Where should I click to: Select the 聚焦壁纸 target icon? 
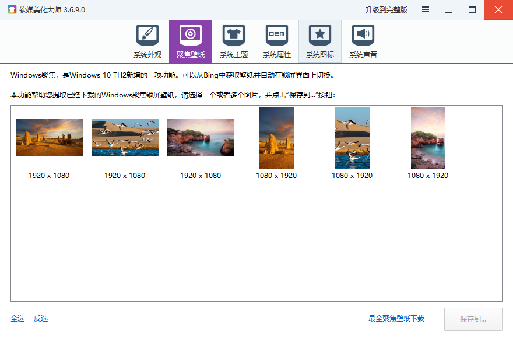click(191, 36)
